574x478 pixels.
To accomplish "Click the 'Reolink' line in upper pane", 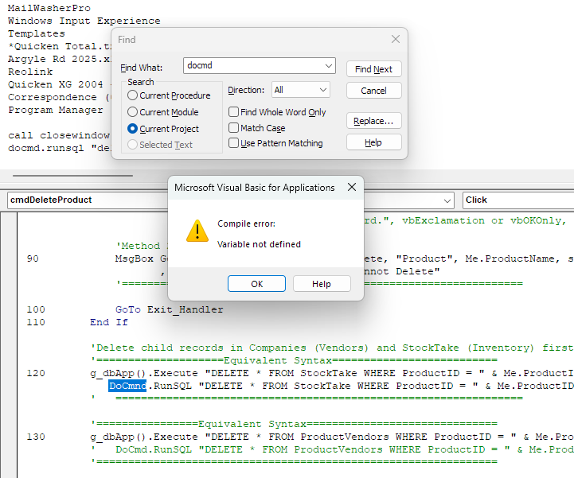I will coord(30,72).
